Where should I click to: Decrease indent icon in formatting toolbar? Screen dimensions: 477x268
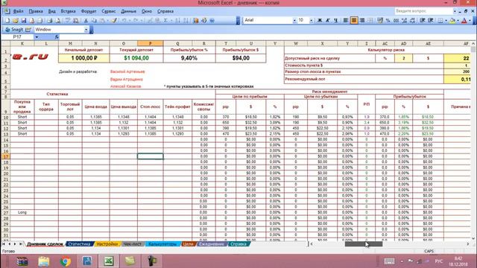tap(423, 20)
